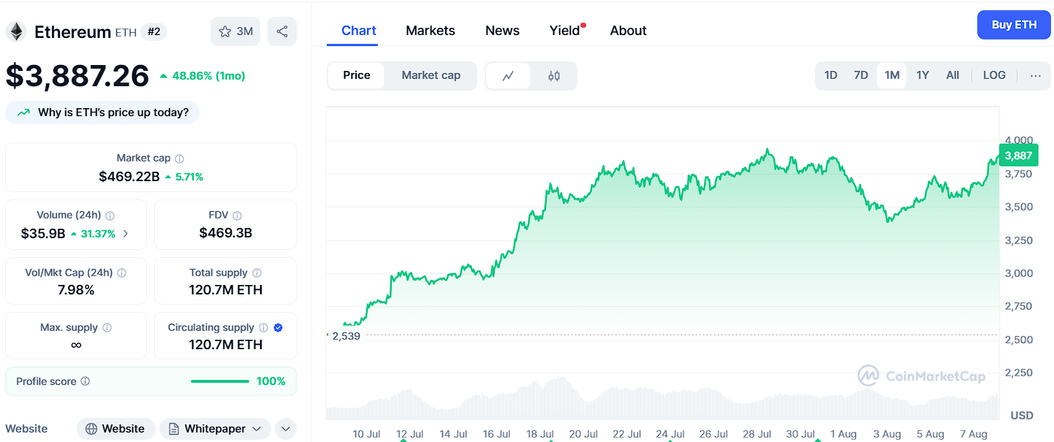
Task: Set chart range to 1D
Action: pyautogui.click(x=831, y=75)
